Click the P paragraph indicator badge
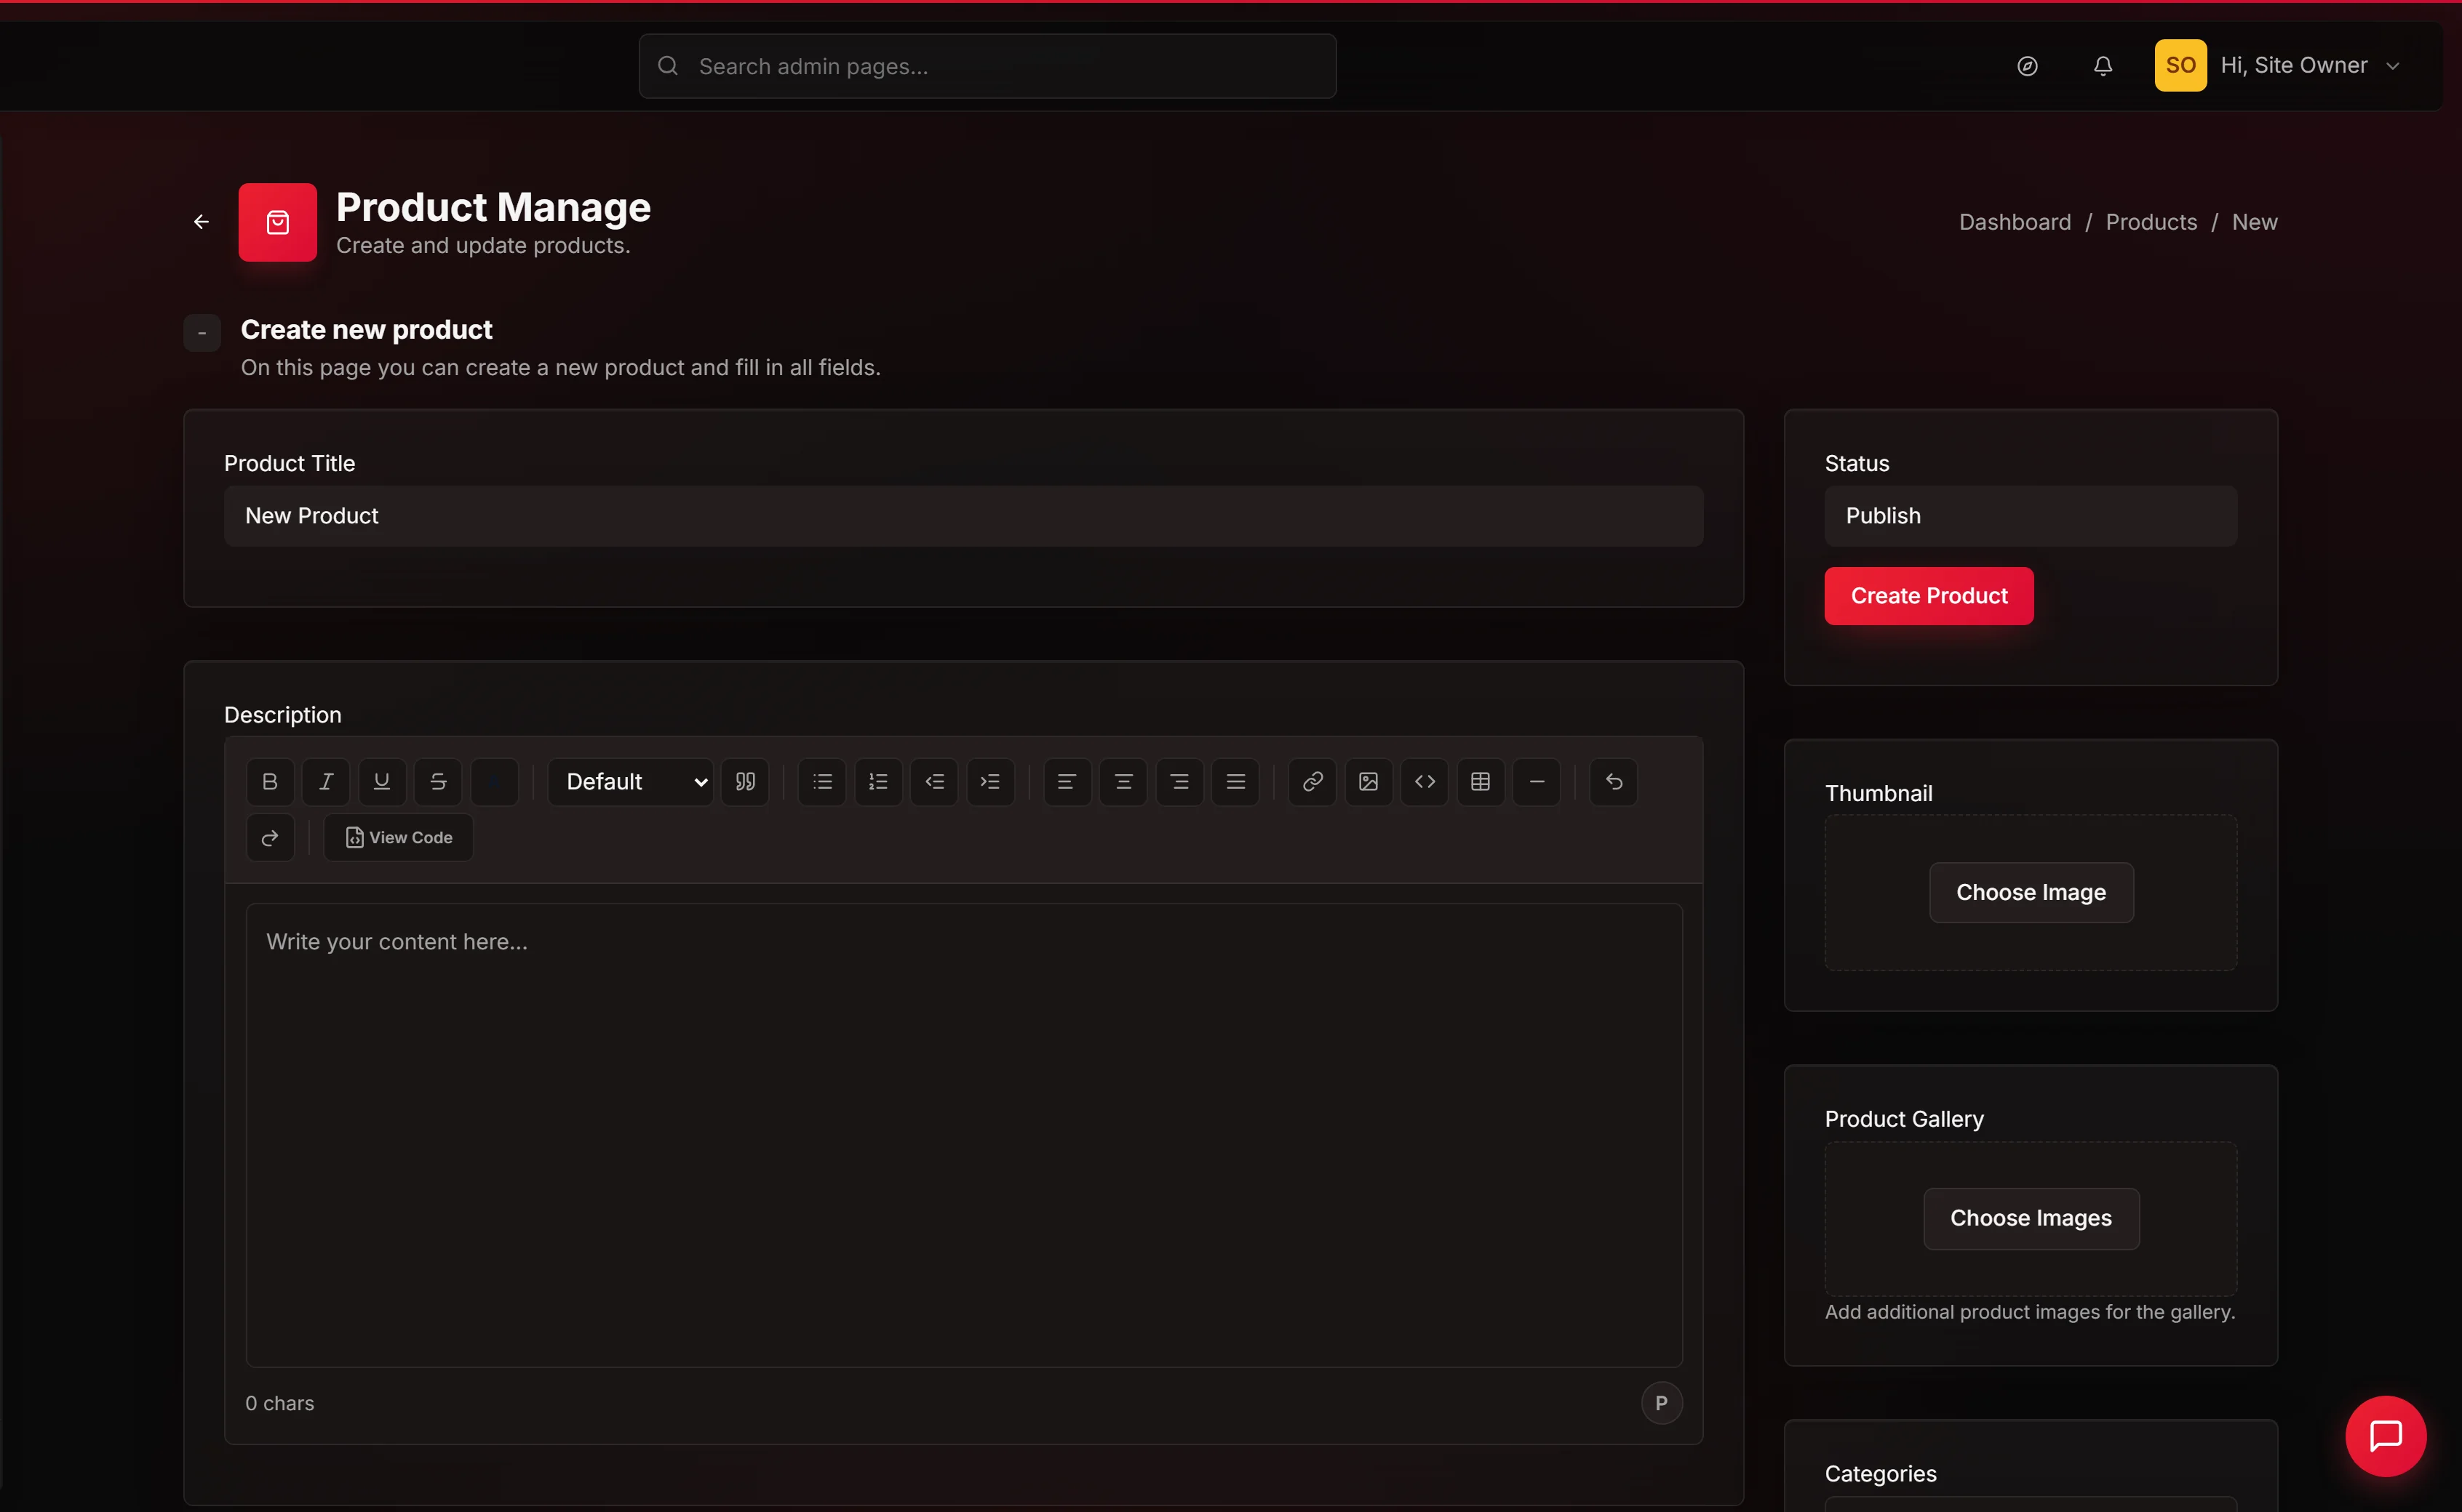 click(1662, 1403)
